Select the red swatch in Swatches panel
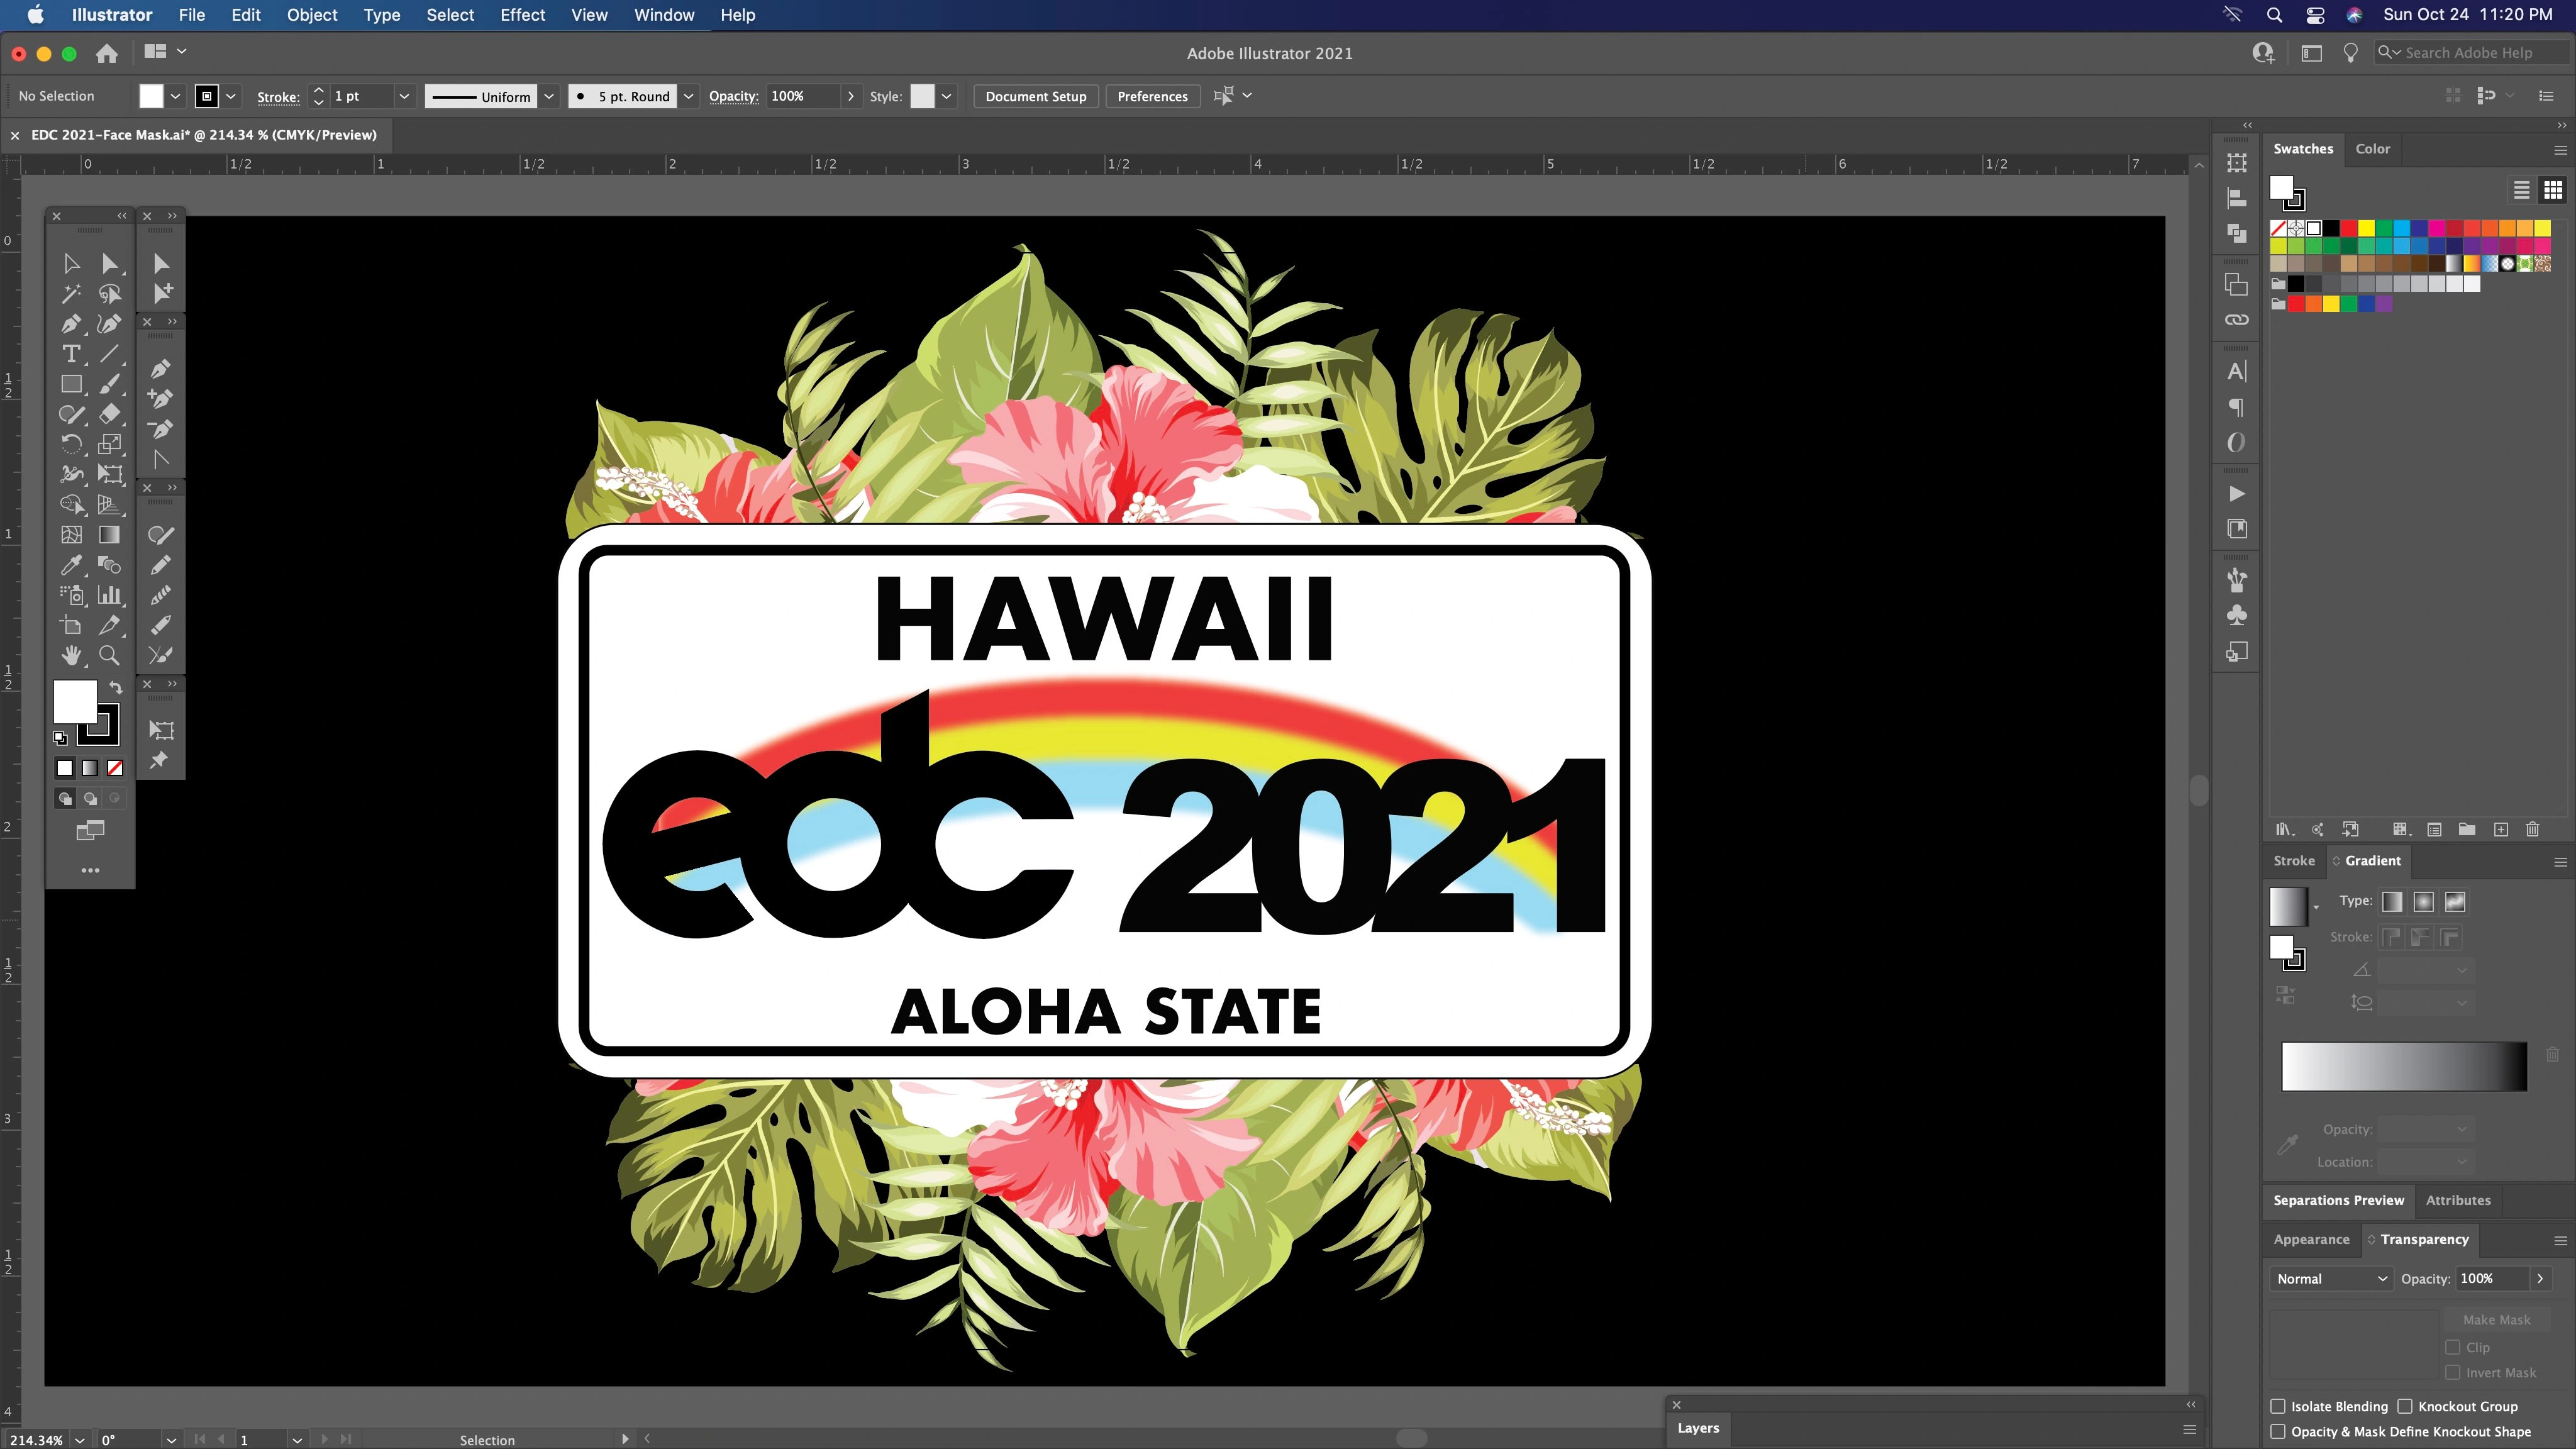The image size is (2576, 1449). click(x=2349, y=229)
